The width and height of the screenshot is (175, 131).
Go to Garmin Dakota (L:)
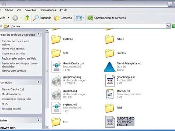click(x=13, y=89)
